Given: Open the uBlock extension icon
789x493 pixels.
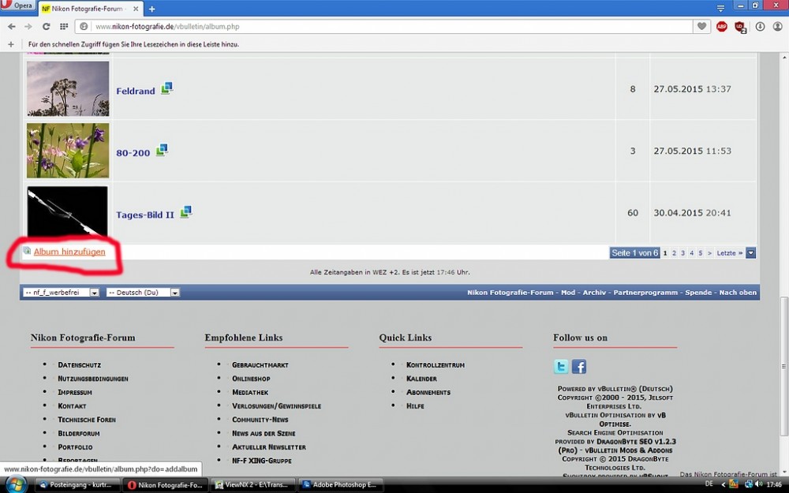Looking at the screenshot, I should (740, 27).
